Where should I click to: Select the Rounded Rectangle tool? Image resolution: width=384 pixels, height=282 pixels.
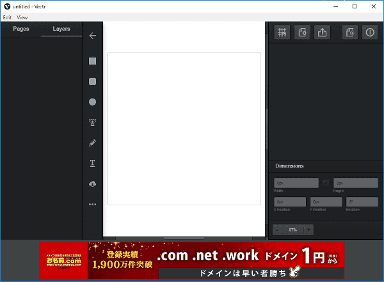tap(92, 81)
